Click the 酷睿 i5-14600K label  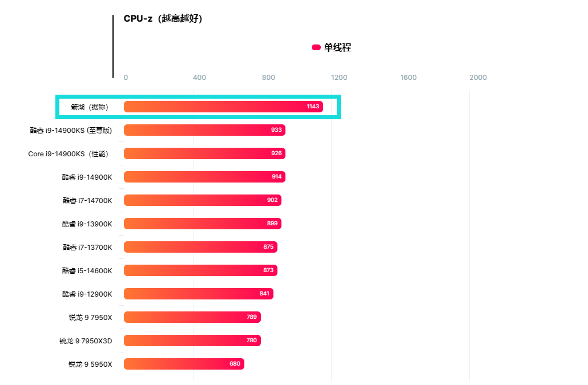(87, 270)
